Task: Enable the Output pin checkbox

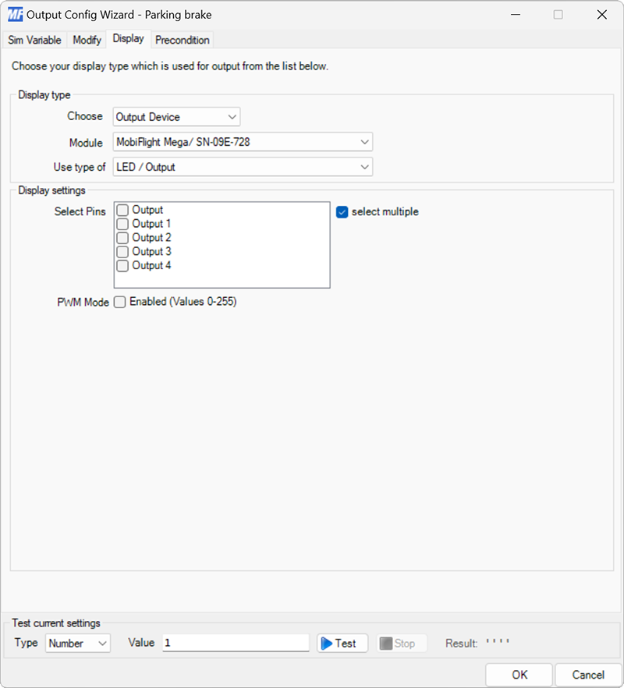Action: [x=122, y=209]
